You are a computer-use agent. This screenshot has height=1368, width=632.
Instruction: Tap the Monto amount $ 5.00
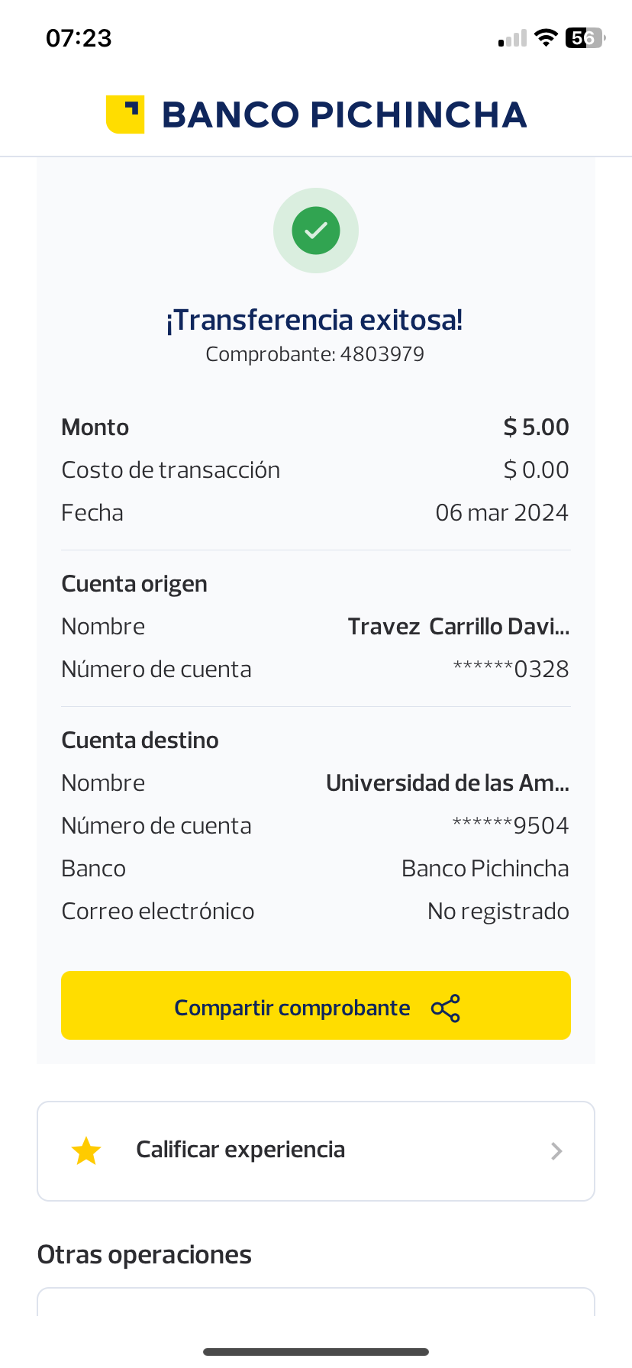536,427
